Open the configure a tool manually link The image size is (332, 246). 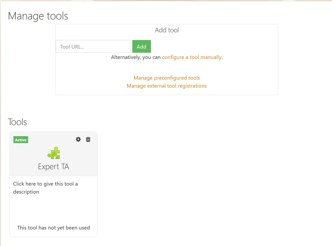coord(192,57)
